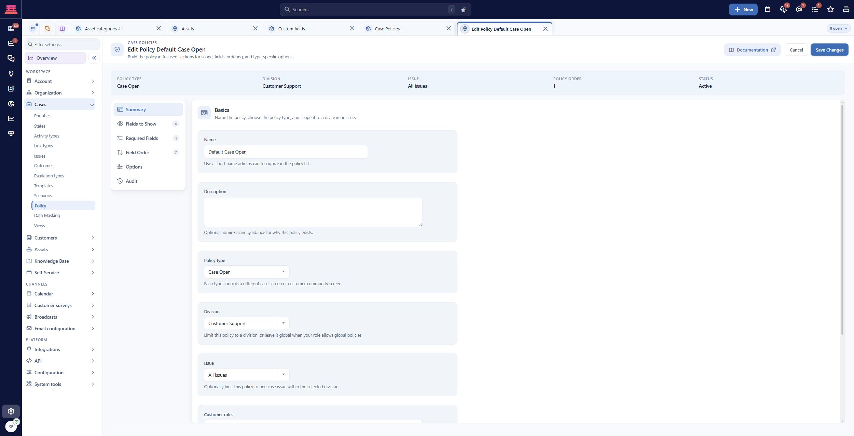Expand the Customers settings group
This screenshot has width=854, height=436.
pos(60,238)
